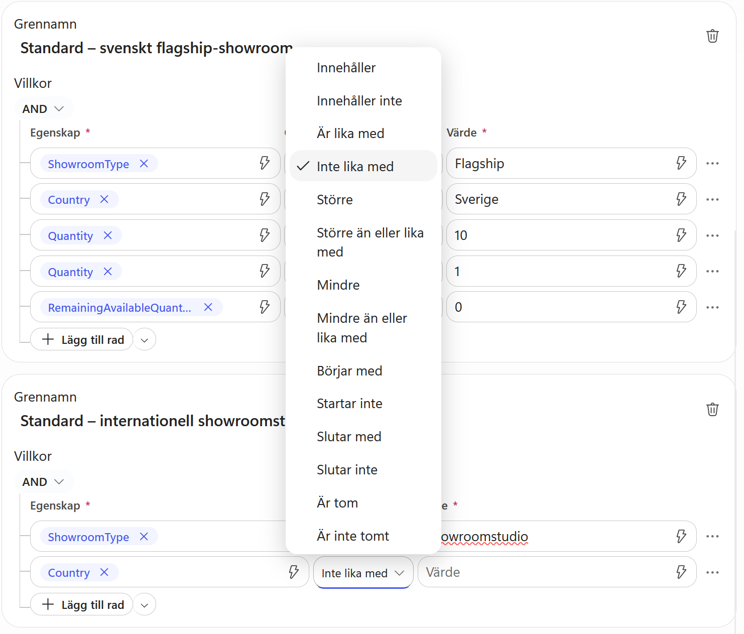Click the empty Värde input field
The height and width of the screenshot is (634, 744).
click(545, 572)
